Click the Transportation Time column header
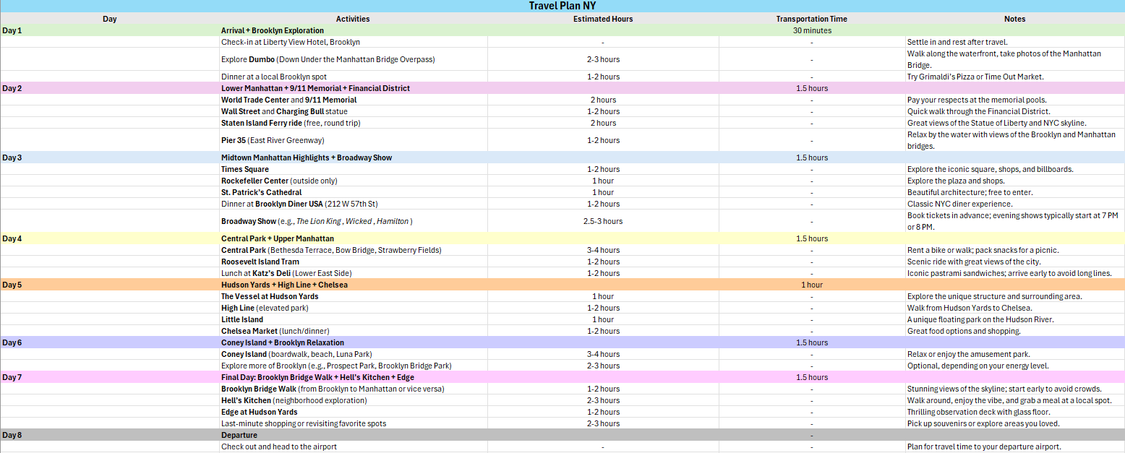Viewport: 1125px width, 453px height. 811,19
